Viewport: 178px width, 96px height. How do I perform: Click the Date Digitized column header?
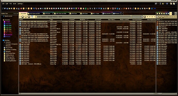pyautogui.click(x=149, y=20)
